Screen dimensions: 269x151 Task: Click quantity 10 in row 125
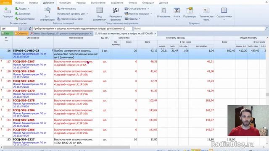135,139
